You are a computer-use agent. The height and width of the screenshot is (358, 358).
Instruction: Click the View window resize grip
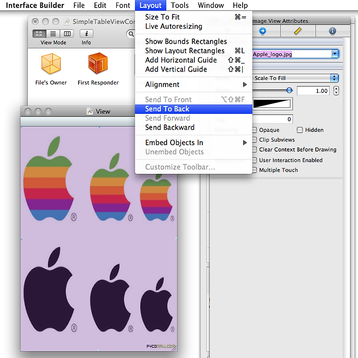point(174,348)
